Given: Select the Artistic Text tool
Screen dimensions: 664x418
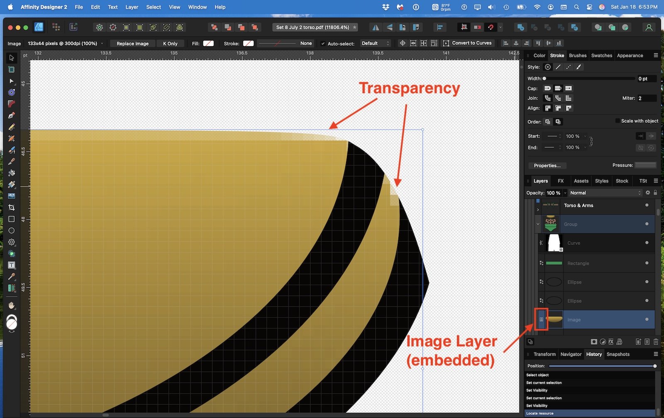Looking at the screenshot, I should coord(12,265).
